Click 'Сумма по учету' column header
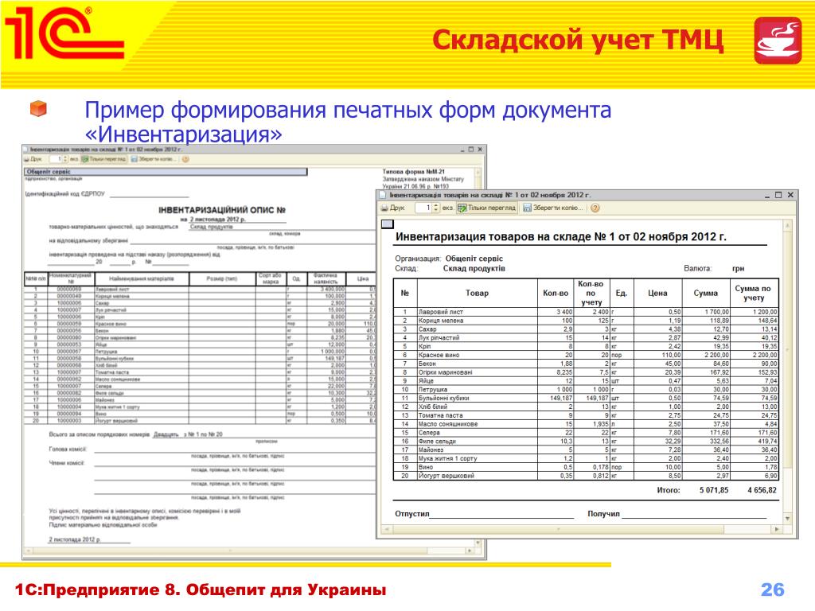The image size is (815, 611). (753, 293)
